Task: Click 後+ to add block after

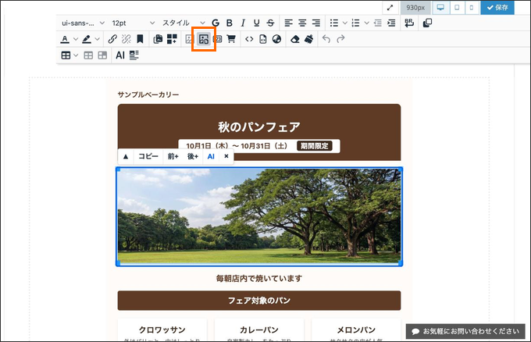Action: click(193, 156)
